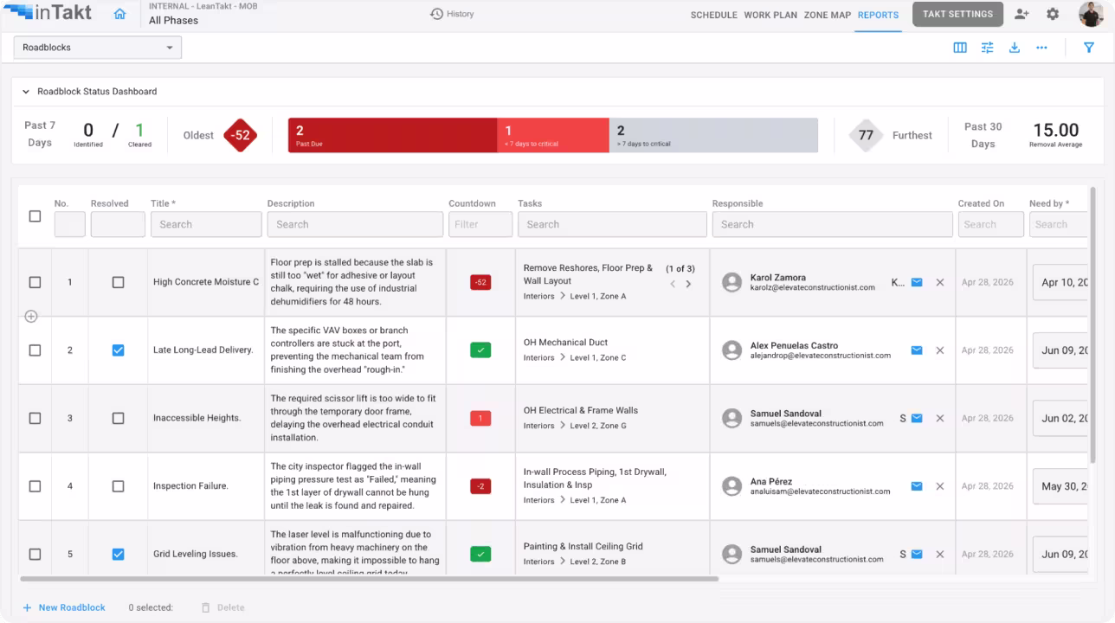Click the Furthest 77 diamond badge
Screen dimensions: 1115x623
pyautogui.click(x=866, y=135)
